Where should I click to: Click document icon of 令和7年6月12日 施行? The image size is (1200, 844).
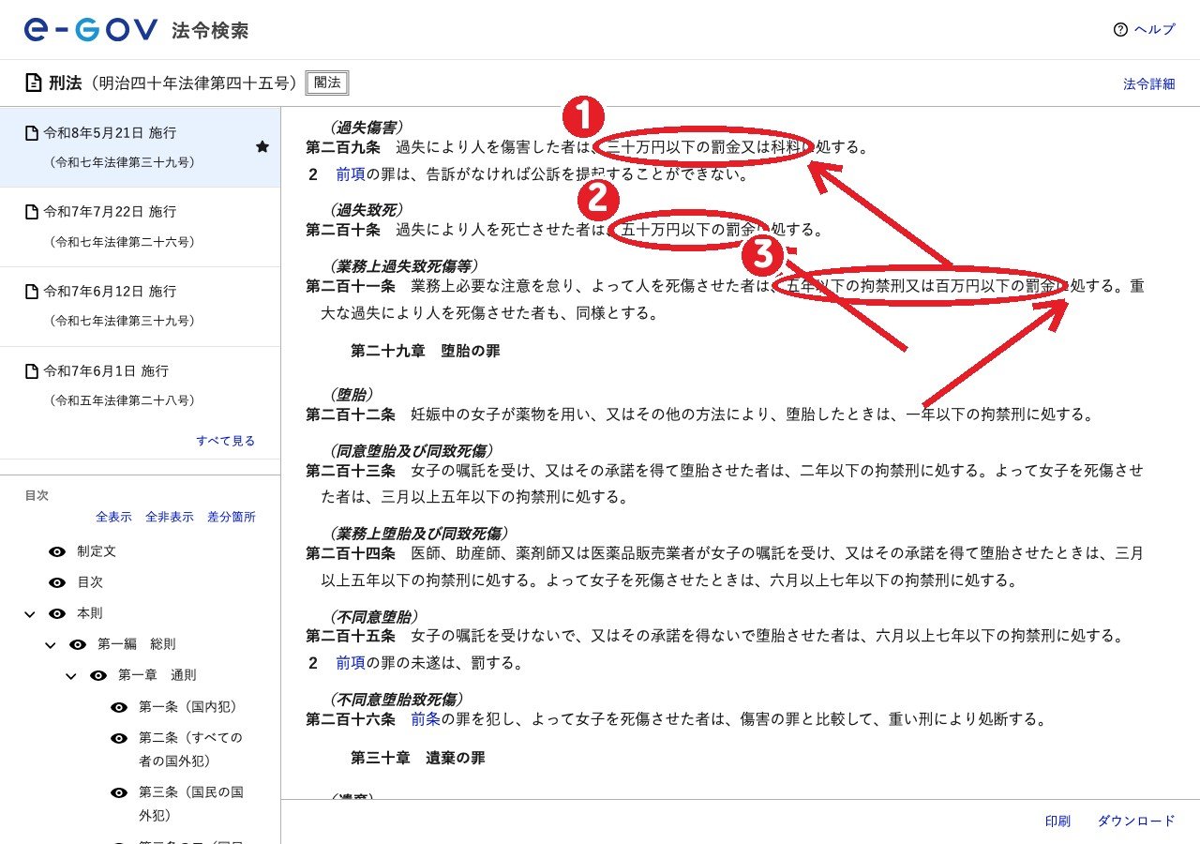[x=32, y=292]
